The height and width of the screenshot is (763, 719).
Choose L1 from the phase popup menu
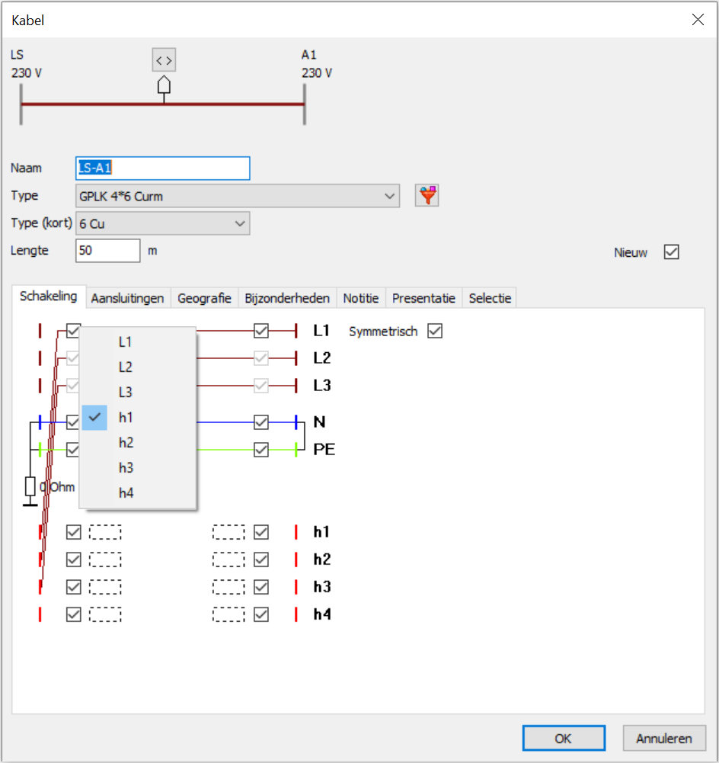pos(126,342)
